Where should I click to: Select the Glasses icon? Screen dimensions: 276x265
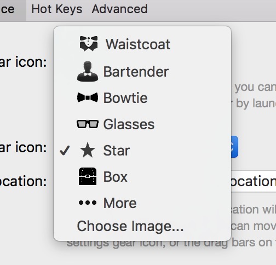click(88, 124)
